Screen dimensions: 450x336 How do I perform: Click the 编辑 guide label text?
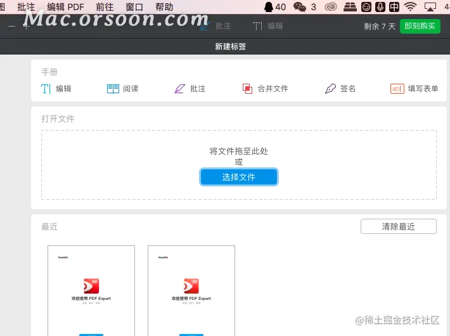tap(63, 89)
